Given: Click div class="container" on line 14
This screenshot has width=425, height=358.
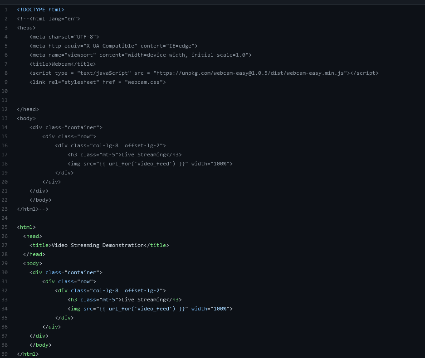Looking at the screenshot, I should (66, 127).
